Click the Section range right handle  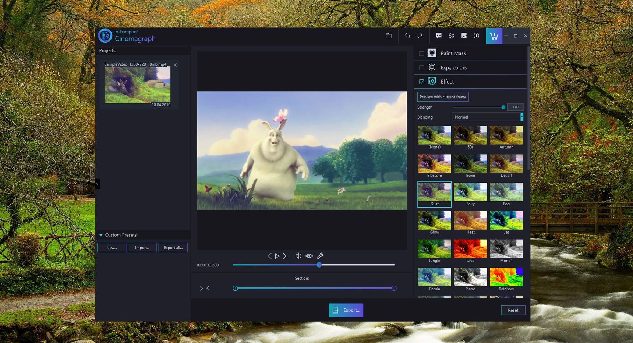click(x=394, y=288)
